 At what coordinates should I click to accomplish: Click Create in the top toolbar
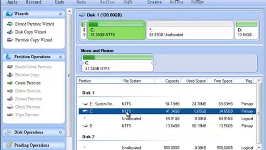coord(154,2)
